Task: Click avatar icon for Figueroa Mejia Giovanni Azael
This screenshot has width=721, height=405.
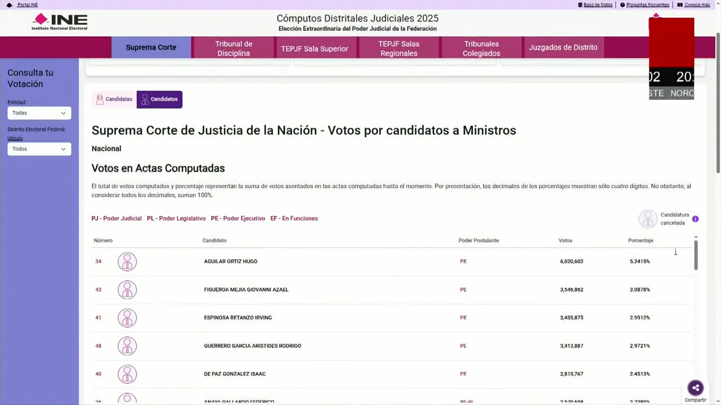Action: [x=127, y=290]
